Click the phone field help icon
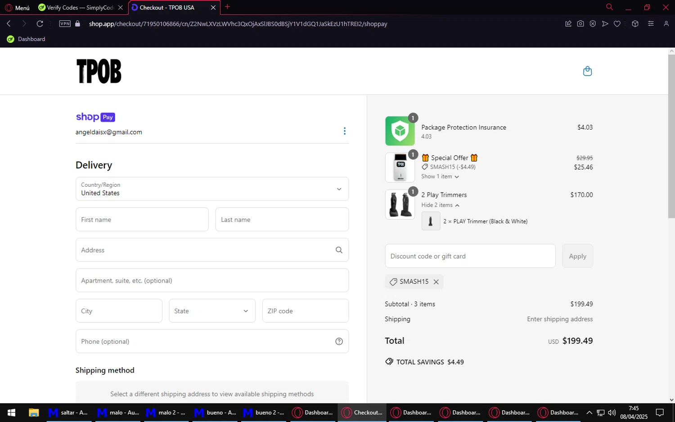The width and height of the screenshot is (675, 422). coord(339,341)
